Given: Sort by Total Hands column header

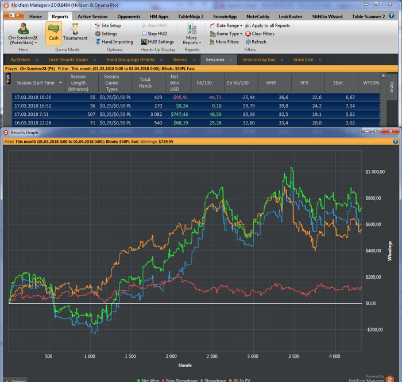Looking at the screenshot, I should 148,83.
